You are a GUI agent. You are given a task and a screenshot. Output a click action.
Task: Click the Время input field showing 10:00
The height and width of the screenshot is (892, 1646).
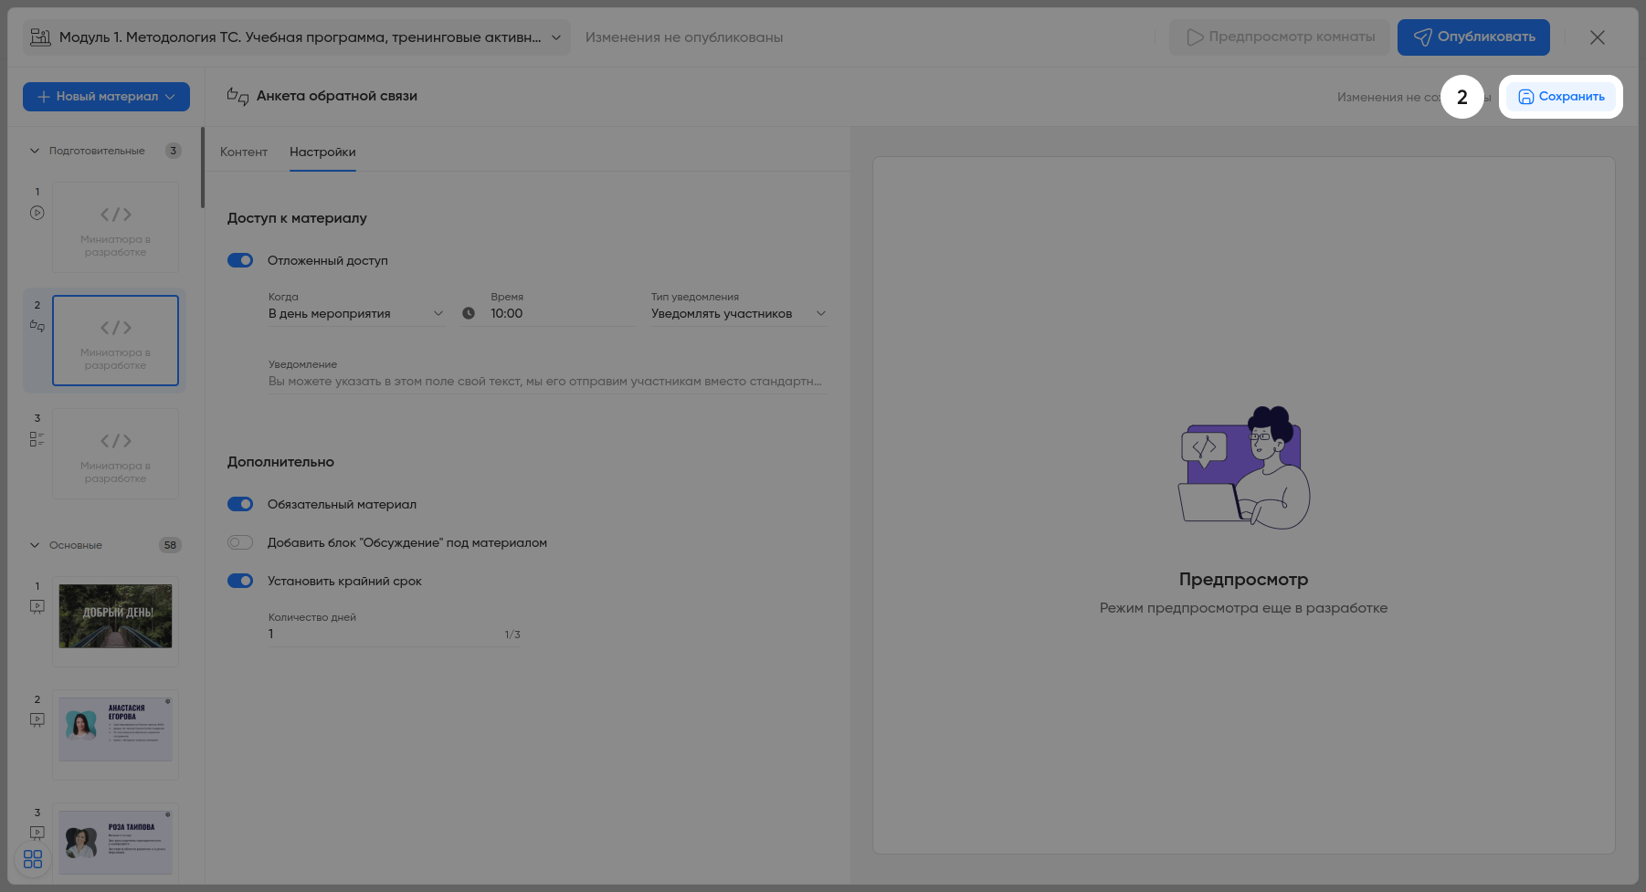coord(562,313)
